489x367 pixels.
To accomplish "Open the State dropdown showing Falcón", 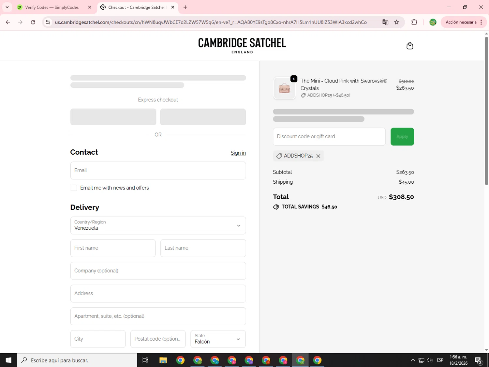I will coord(218,339).
